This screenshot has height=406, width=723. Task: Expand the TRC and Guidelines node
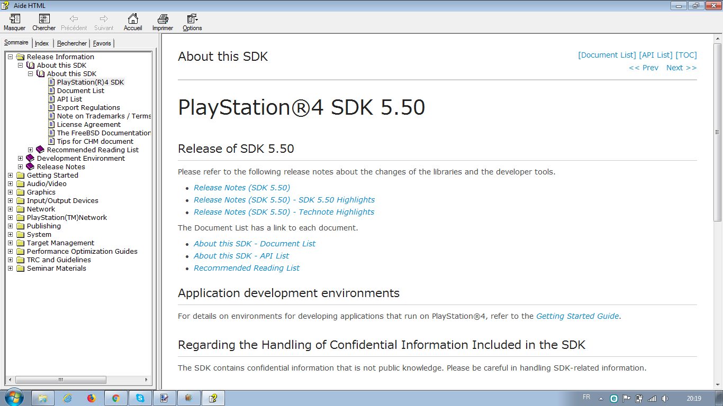(x=10, y=260)
